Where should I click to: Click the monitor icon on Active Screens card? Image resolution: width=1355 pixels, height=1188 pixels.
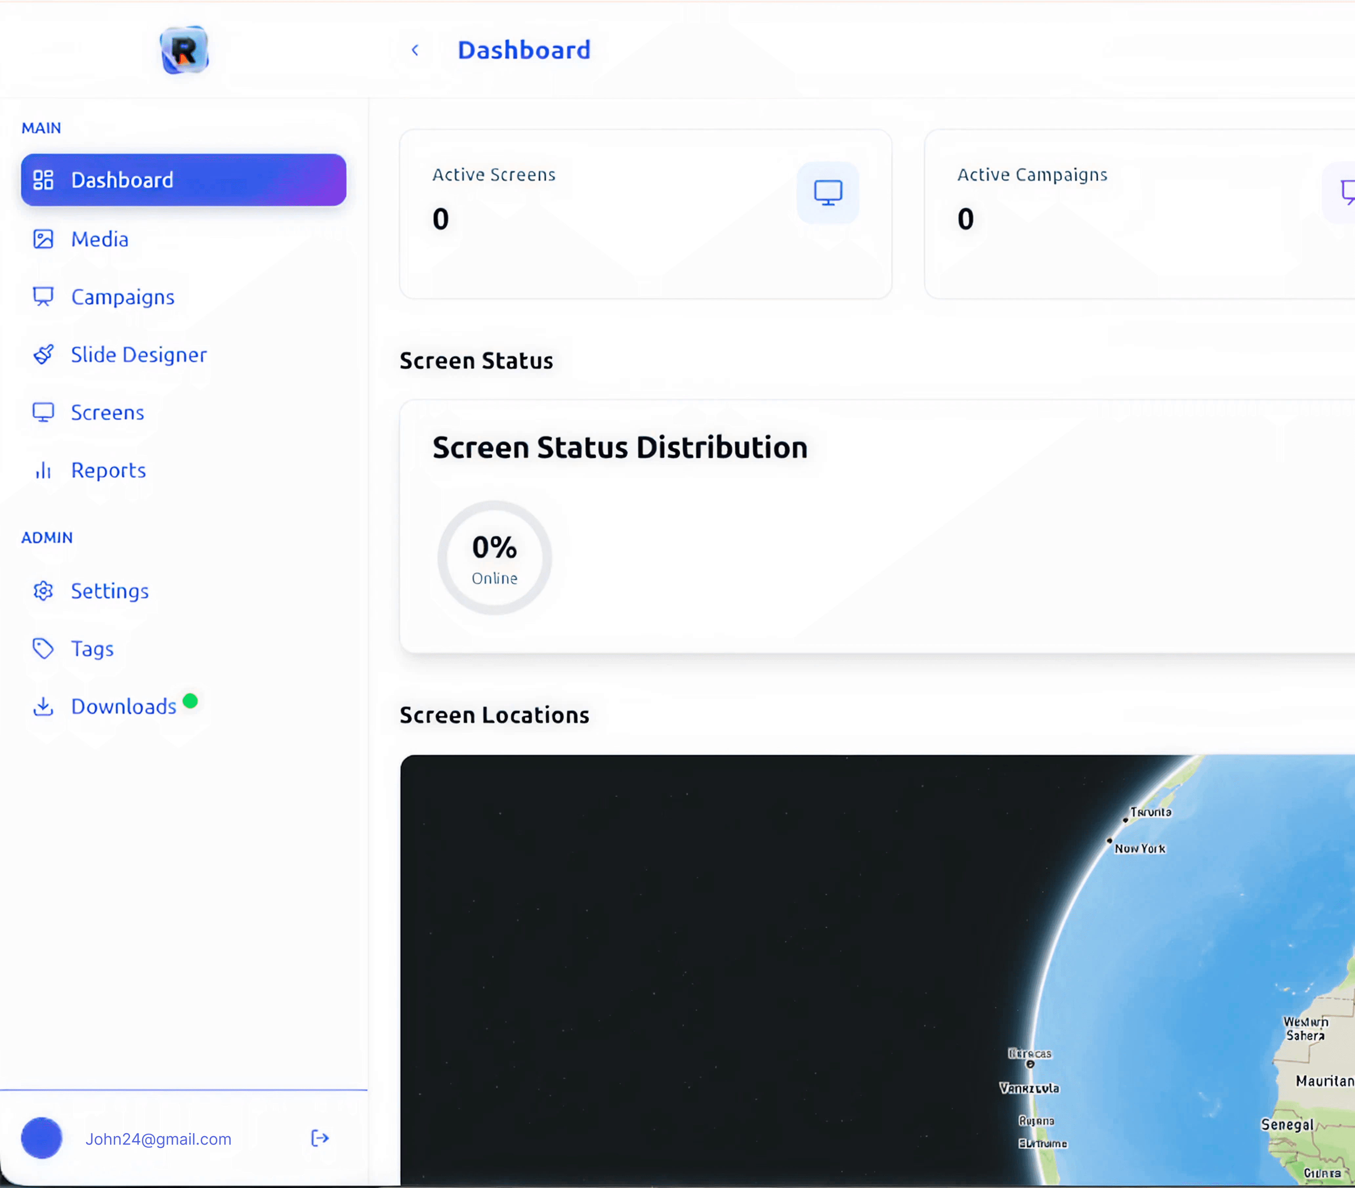click(827, 193)
